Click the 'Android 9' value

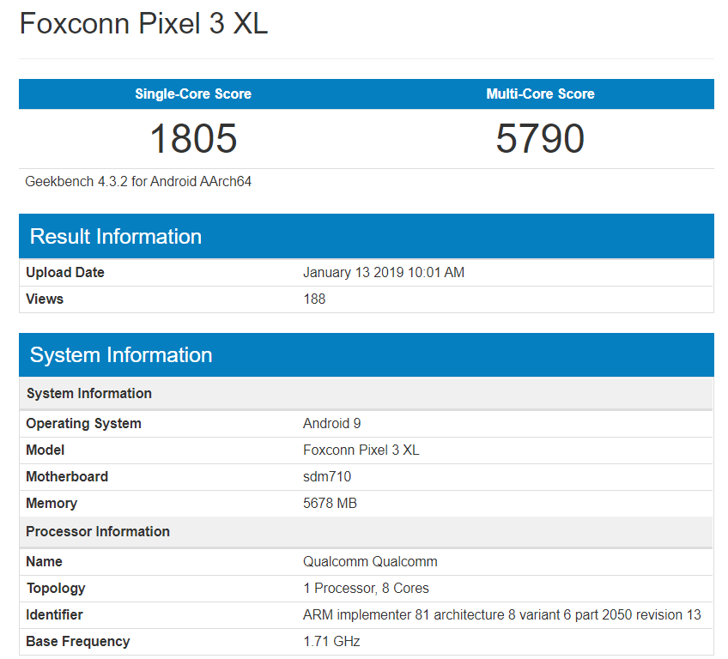332,423
